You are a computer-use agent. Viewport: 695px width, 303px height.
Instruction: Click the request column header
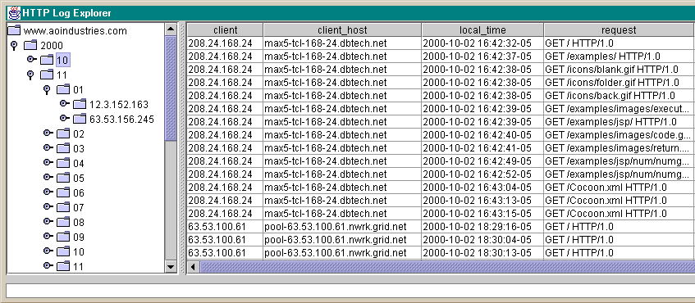click(x=620, y=30)
